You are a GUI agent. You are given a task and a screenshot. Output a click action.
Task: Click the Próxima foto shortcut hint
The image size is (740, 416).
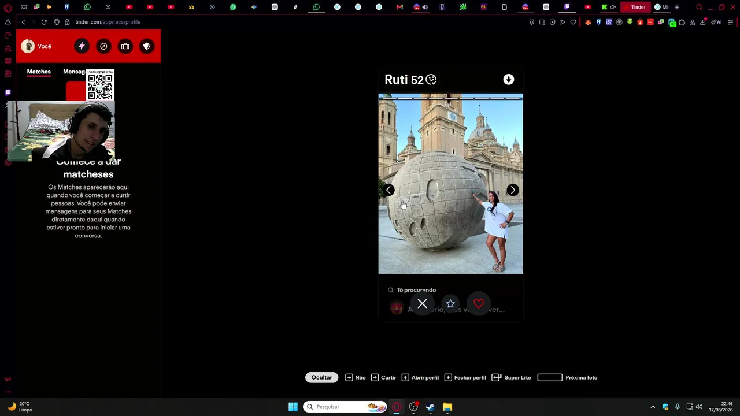click(567, 378)
